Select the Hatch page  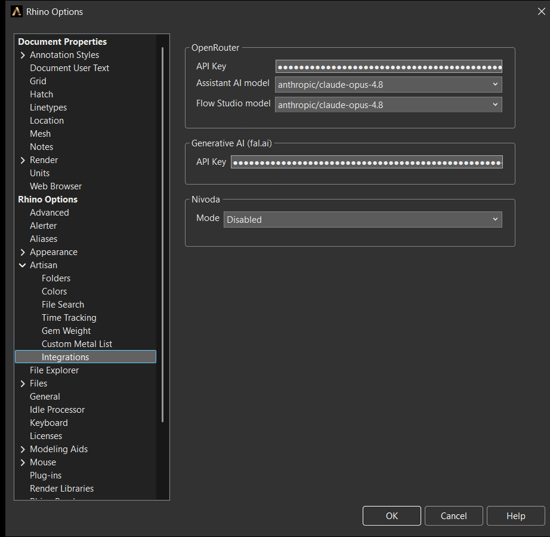click(x=41, y=94)
